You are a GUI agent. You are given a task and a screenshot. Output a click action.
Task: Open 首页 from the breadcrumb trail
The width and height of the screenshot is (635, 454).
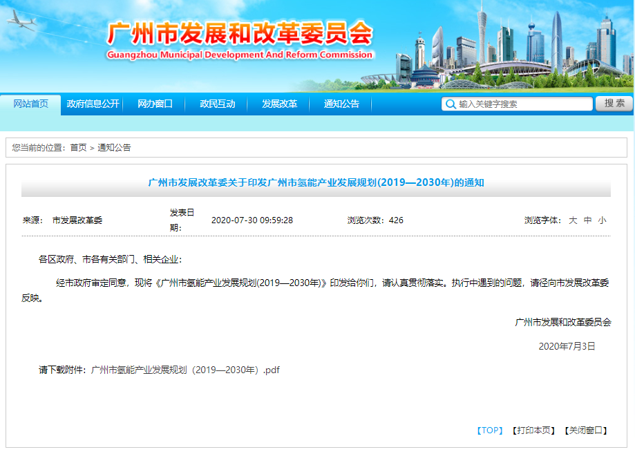coord(75,146)
